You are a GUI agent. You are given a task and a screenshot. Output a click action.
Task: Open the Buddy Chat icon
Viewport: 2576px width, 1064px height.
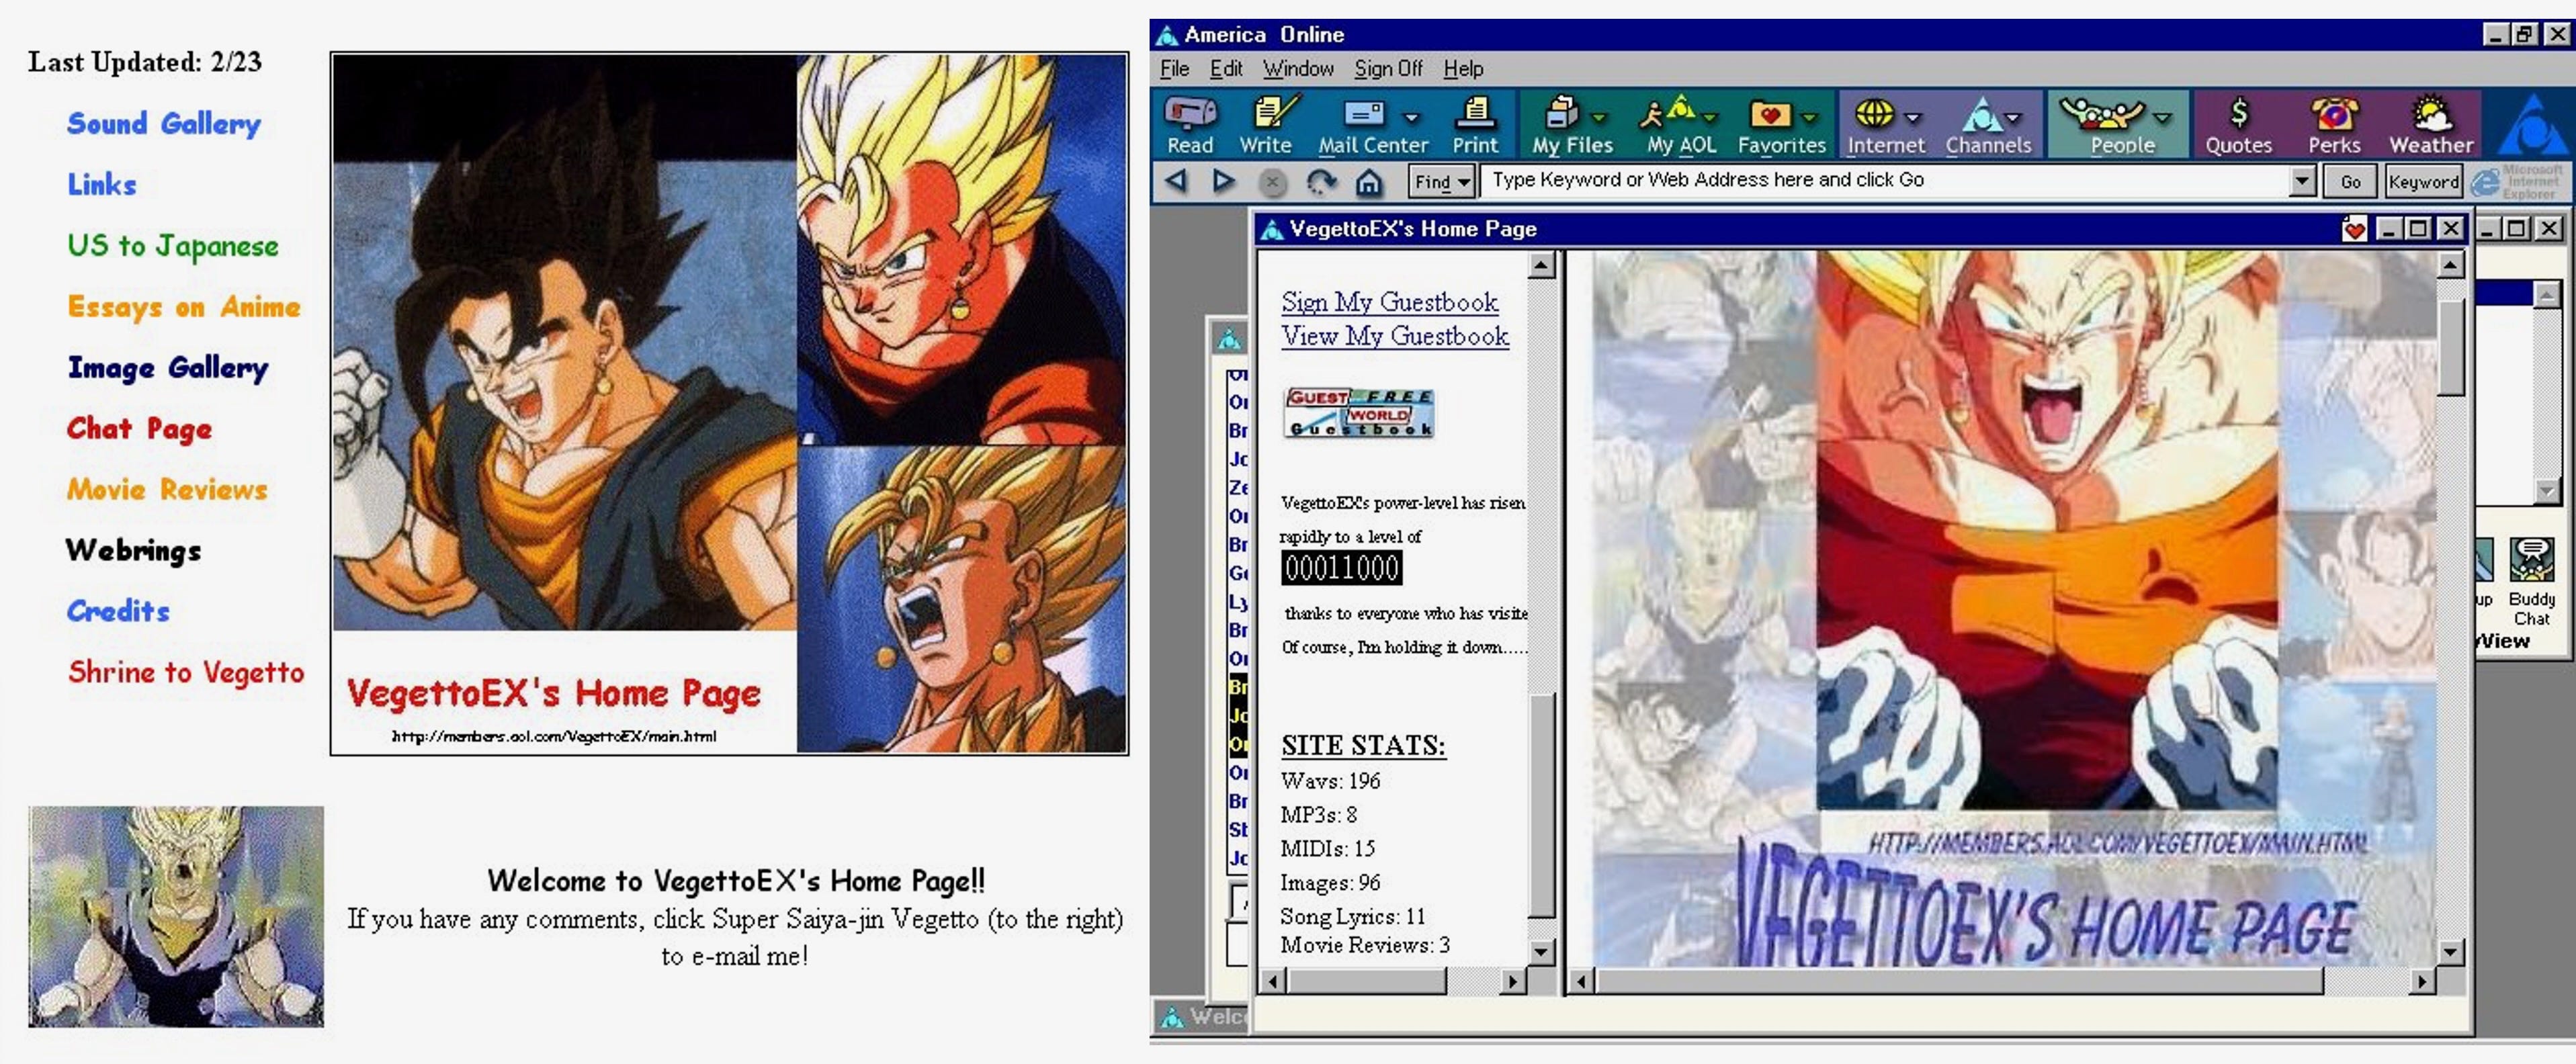pyautogui.click(x=2531, y=582)
